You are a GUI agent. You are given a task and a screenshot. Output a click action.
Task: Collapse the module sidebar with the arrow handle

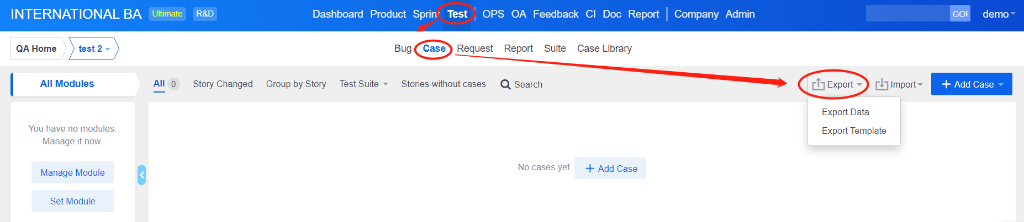[x=142, y=175]
